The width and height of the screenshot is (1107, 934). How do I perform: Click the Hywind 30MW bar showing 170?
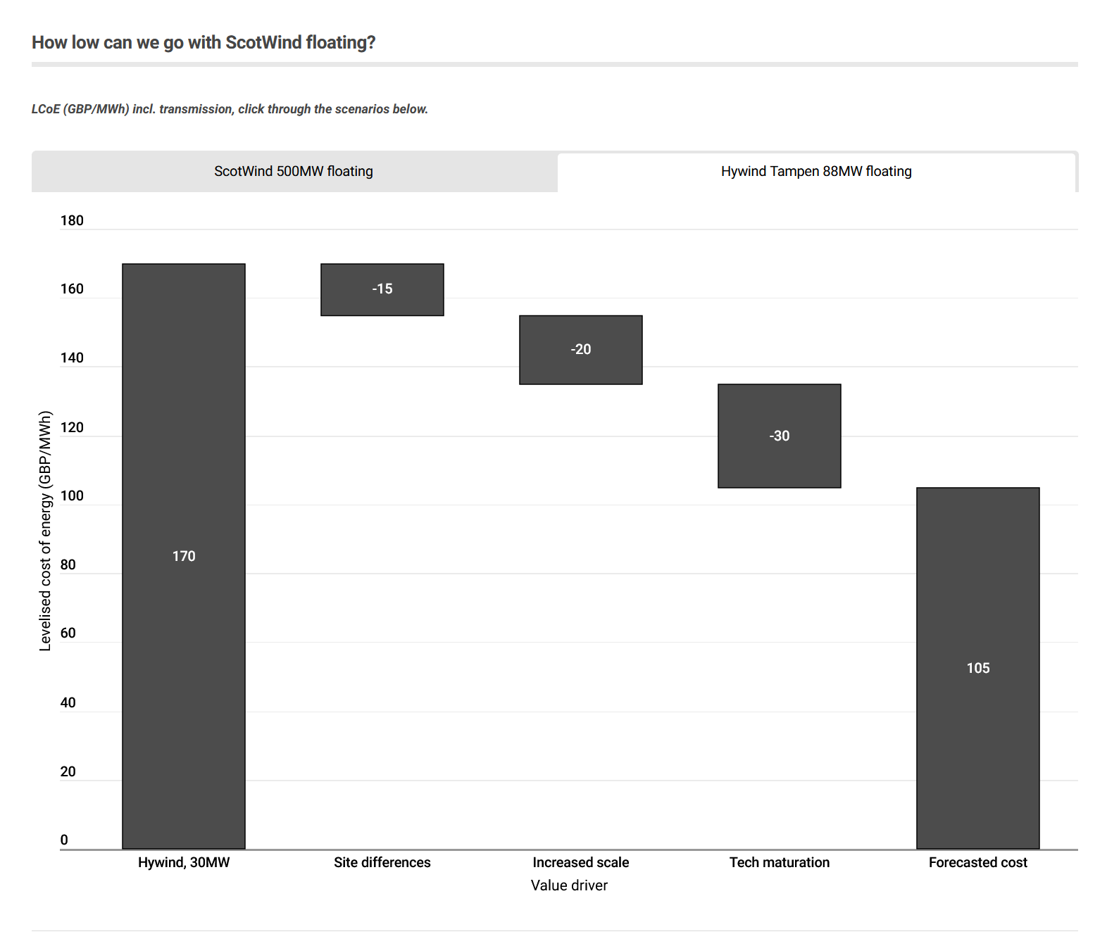(x=184, y=556)
